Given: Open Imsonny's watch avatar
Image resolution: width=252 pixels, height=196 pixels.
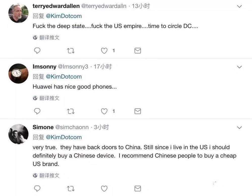Looking at the screenshot, I should (x=18, y=73).
